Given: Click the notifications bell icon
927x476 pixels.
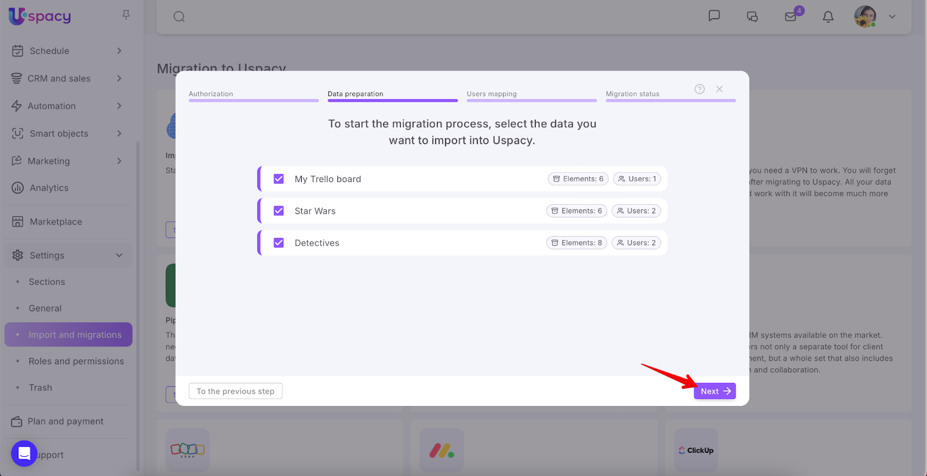Looking at the screenshot, I should tap(828, 17).
